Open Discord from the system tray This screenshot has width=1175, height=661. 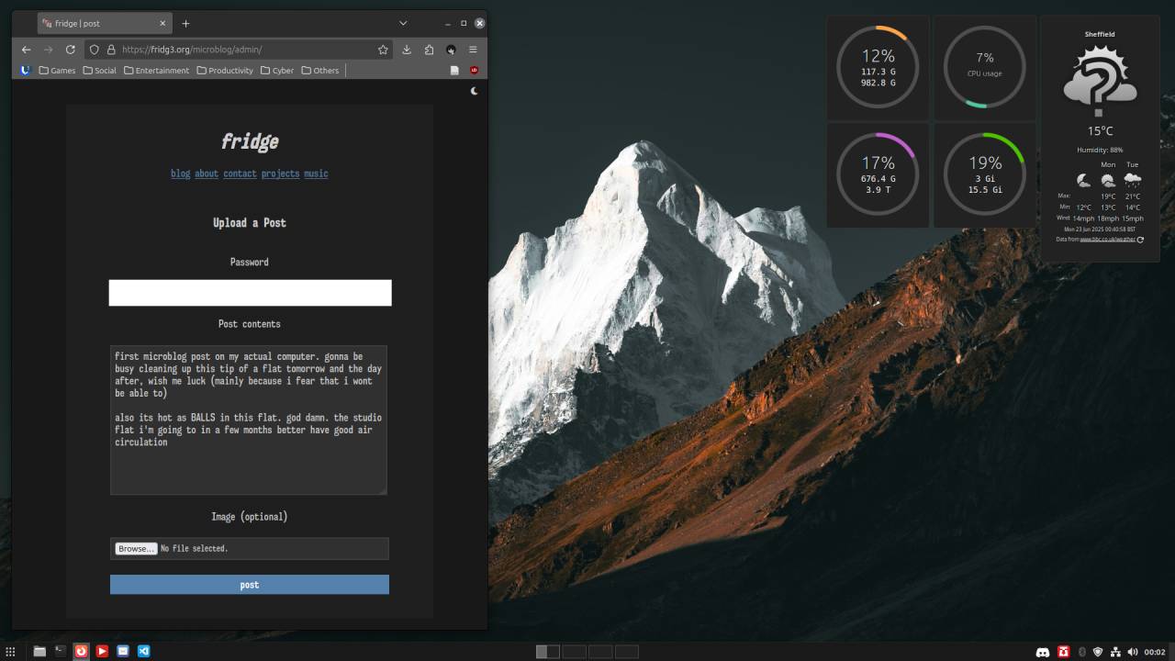1042,652
